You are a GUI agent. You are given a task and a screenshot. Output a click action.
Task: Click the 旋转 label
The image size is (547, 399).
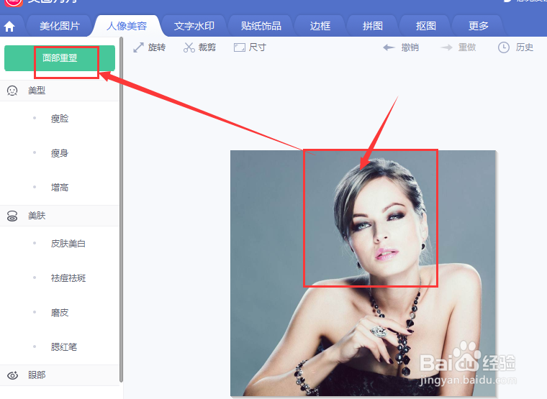[x=157, y=47]
